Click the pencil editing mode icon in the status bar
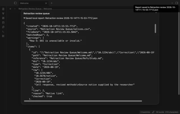 click(x=153, y=112)
